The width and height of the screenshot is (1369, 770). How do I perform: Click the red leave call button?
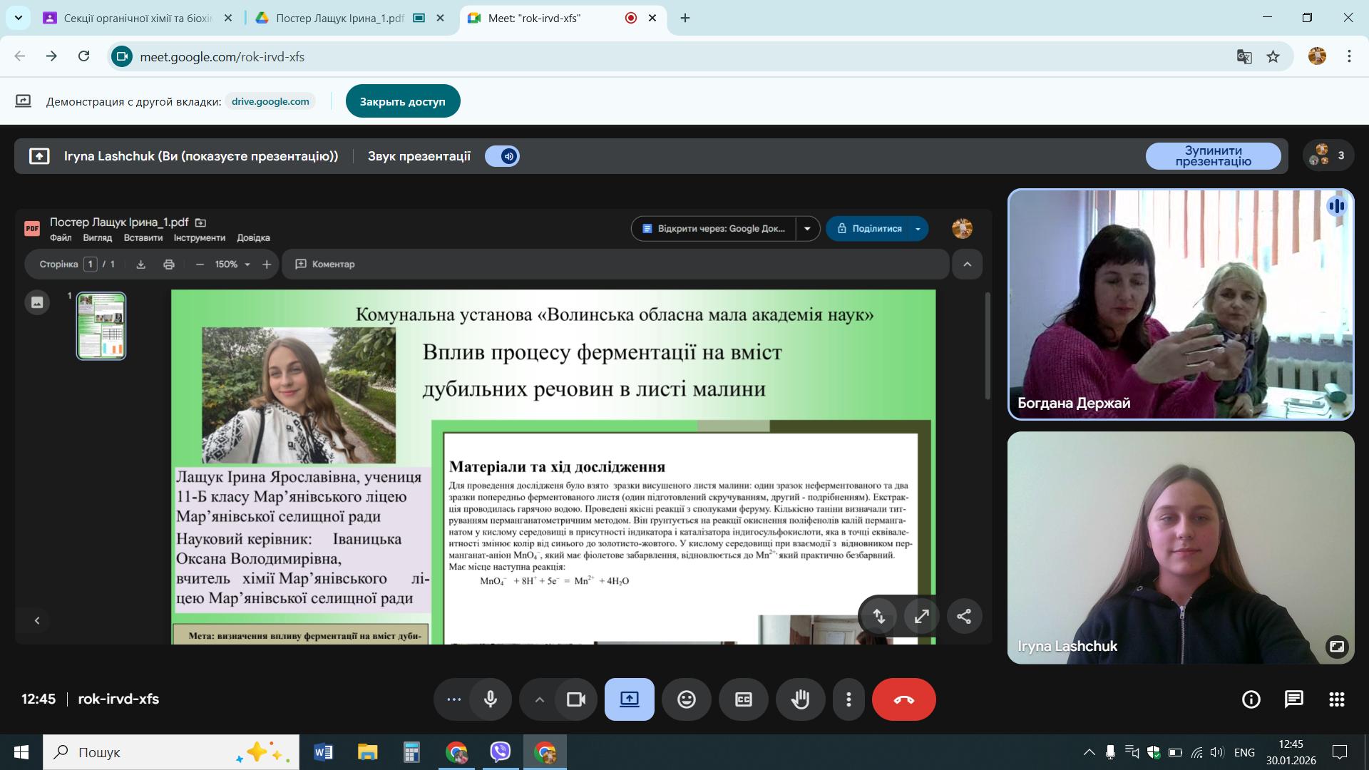coord(903,699)
